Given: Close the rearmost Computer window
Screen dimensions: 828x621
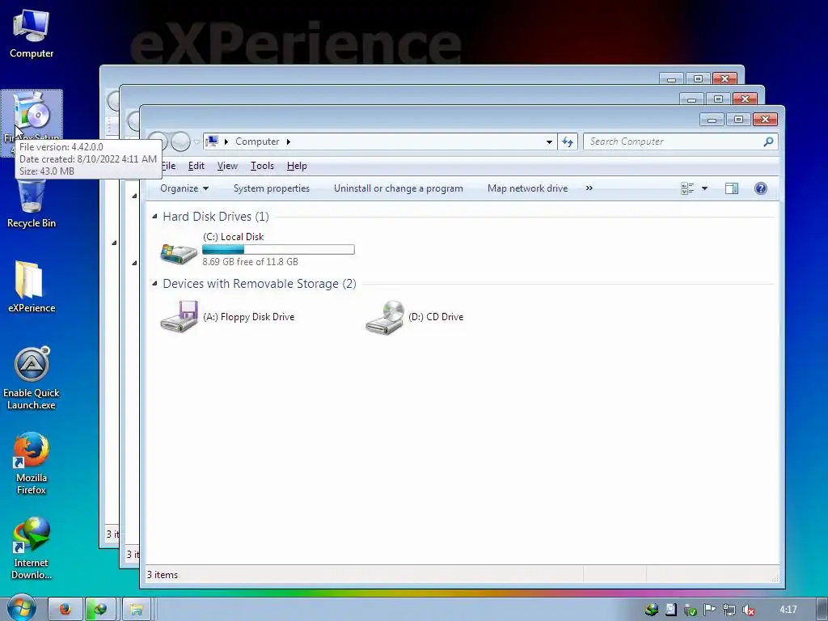Looking at the screenshot, I should 724,78.
